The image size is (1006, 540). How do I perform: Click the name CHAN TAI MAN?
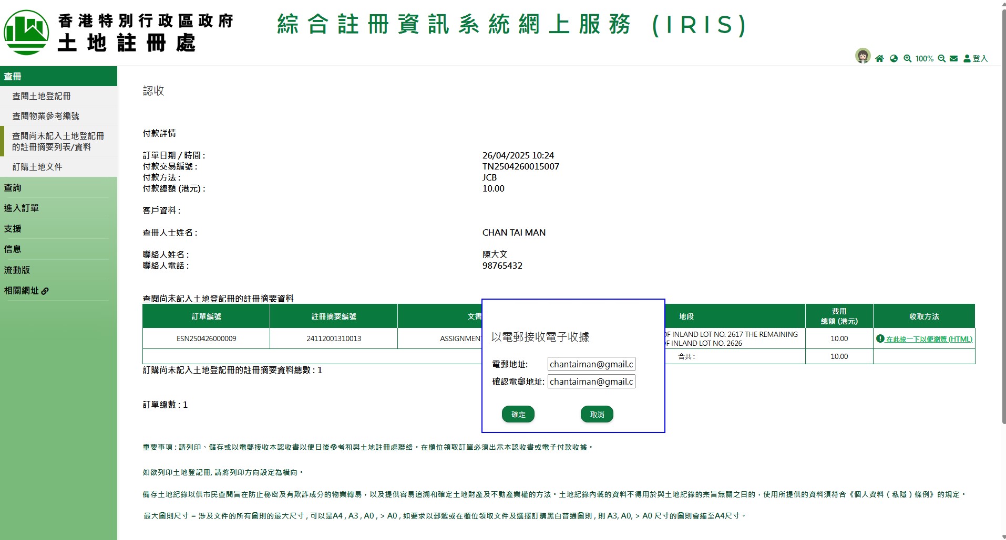tap(514, 232)
